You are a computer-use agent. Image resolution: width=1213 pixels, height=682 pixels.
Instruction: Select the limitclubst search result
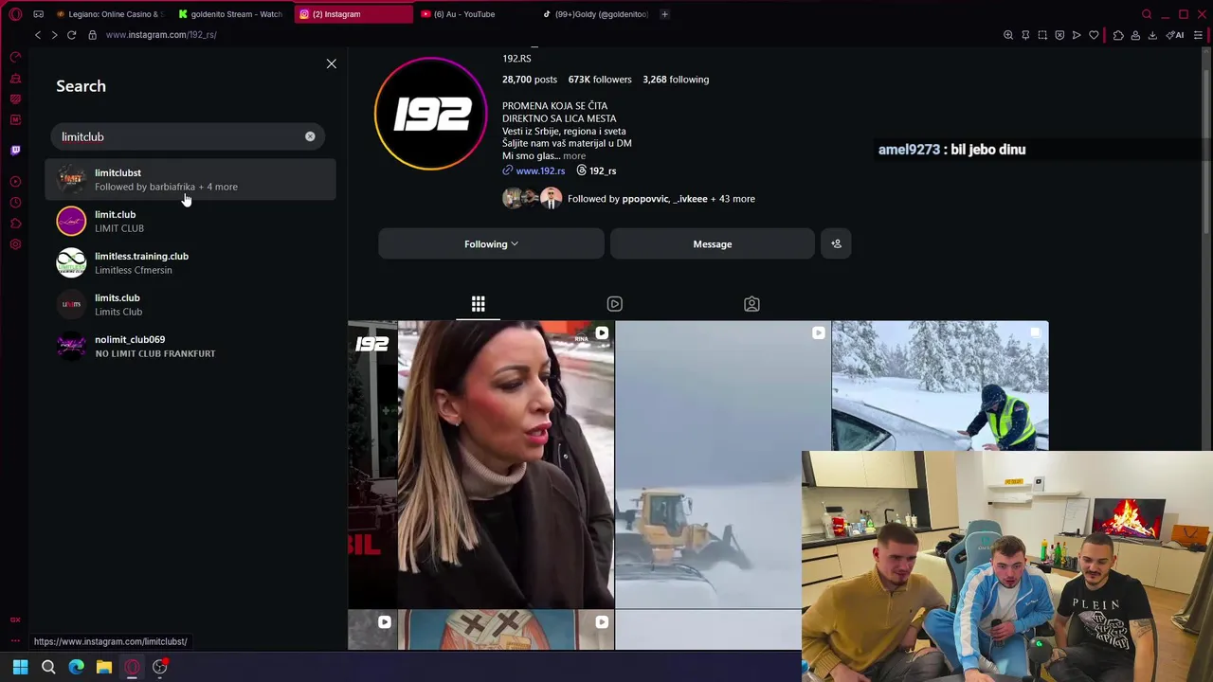tap(190, 179)
